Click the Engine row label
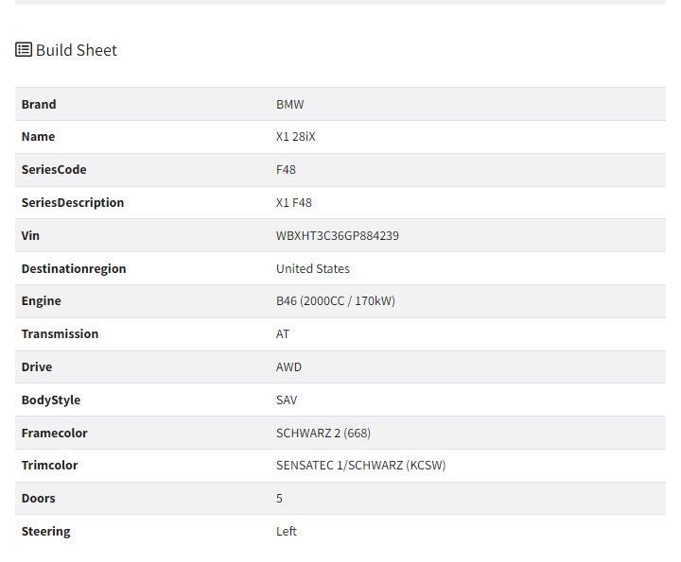 point(41,301)
